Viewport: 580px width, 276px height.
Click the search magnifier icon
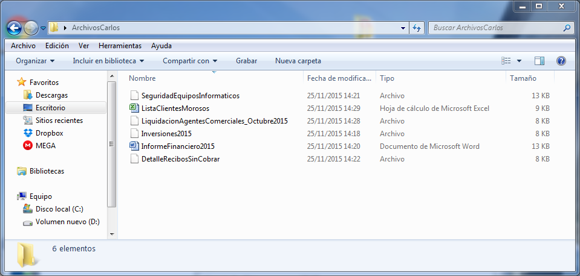coord(567,28)
